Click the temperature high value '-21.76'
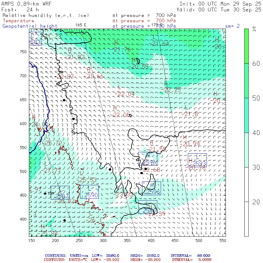263x263 pixels. tap(121, 49)
